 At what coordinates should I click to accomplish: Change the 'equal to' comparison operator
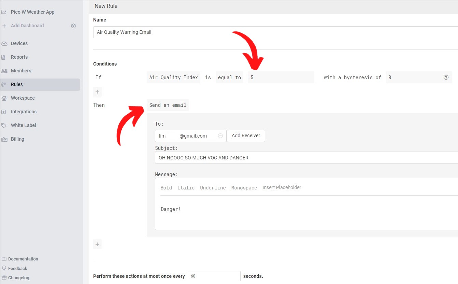click(229, 77)
